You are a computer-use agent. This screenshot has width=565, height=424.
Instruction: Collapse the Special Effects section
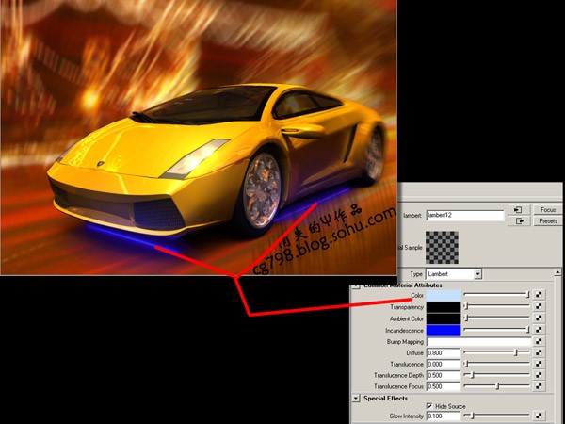point(356,398)
